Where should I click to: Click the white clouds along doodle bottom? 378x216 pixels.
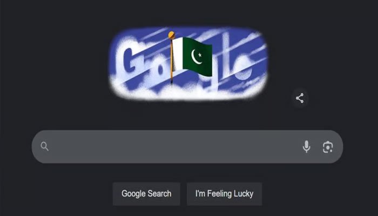[x=188, y=91]
